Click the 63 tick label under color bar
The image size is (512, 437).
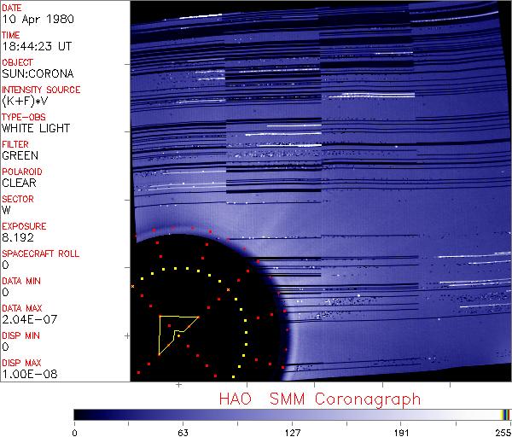(x=182, y=431)
